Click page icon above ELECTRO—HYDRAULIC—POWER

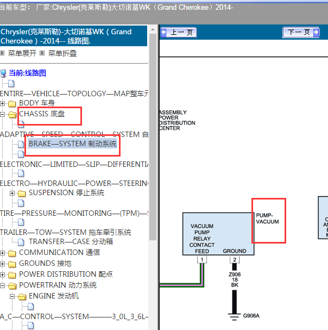[21, 173]
